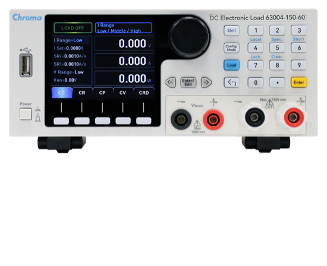Click the black VSense negative terminal
Image resolution: width=327 pixels, height=266 pixels.
[181, 120]
